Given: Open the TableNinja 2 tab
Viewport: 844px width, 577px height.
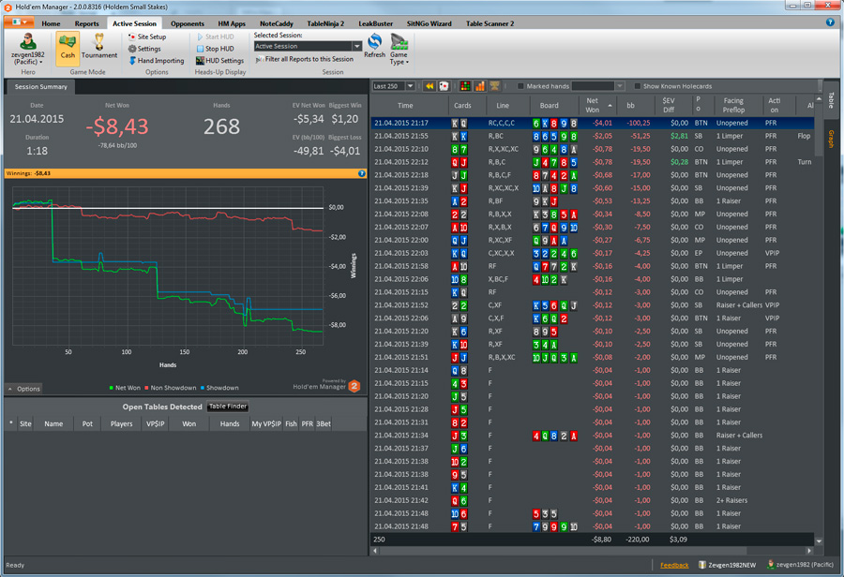Looking at the screenshot, I should 325,23.
